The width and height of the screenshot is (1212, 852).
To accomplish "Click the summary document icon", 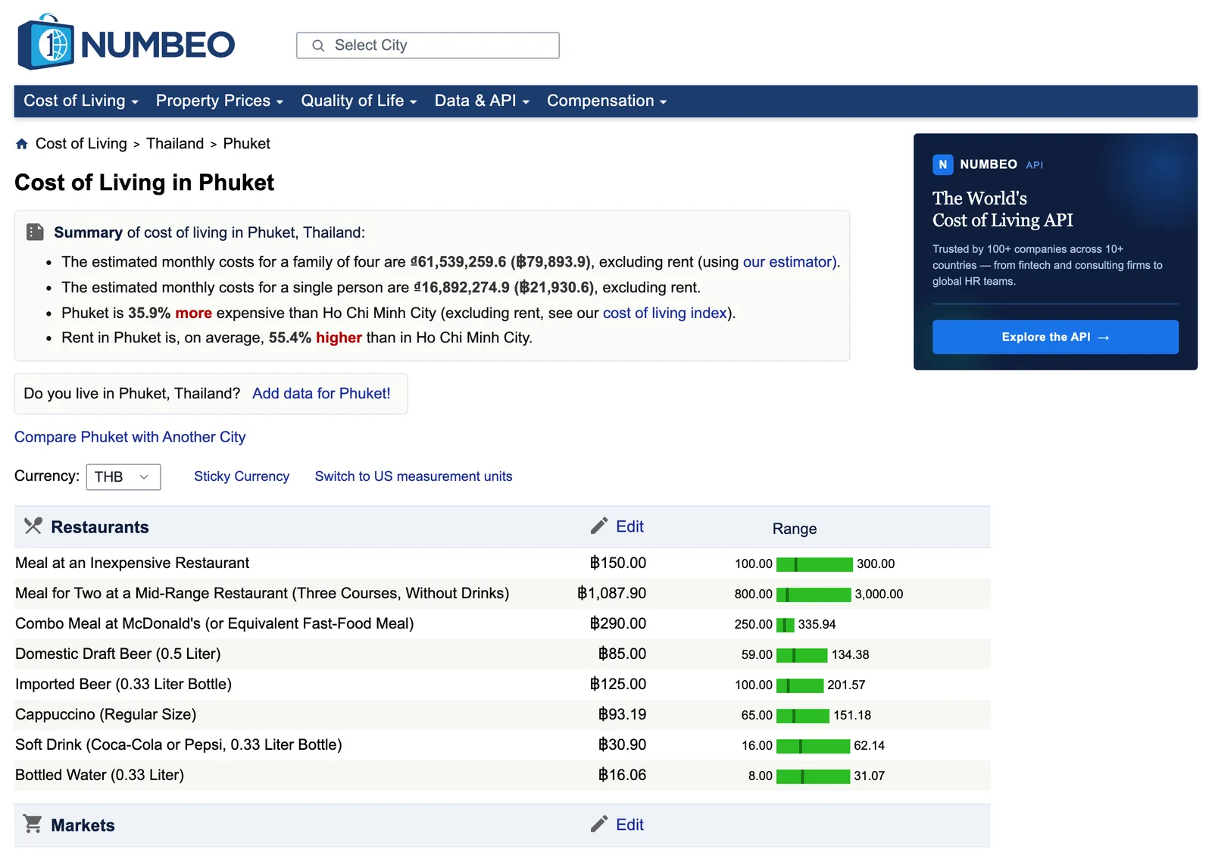I will [x=35, y=232].
